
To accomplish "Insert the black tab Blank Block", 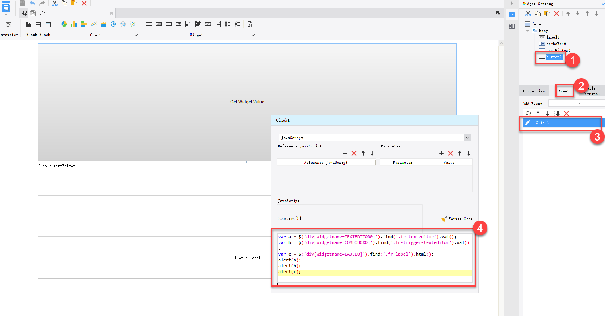I will (x=28, y=25).
